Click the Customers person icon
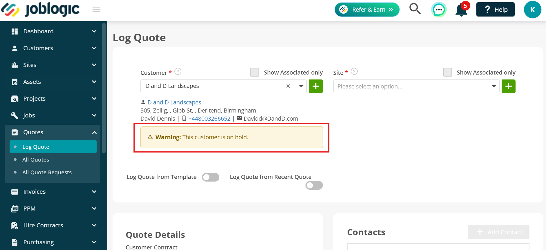Screen dimensions: 546x250 [15, 48]
